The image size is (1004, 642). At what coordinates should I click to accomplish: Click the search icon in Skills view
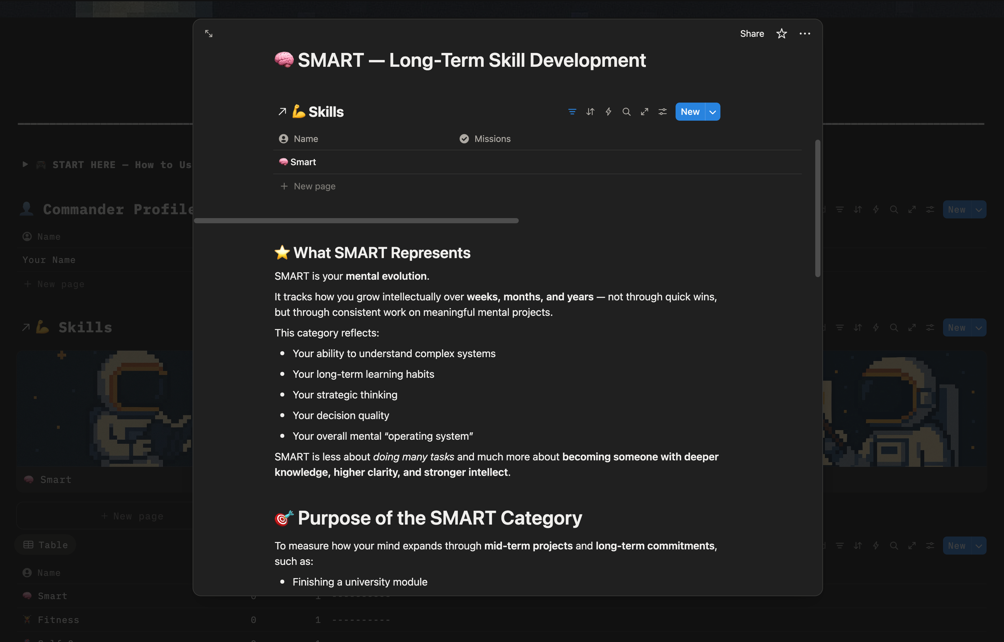click(626, 112)
